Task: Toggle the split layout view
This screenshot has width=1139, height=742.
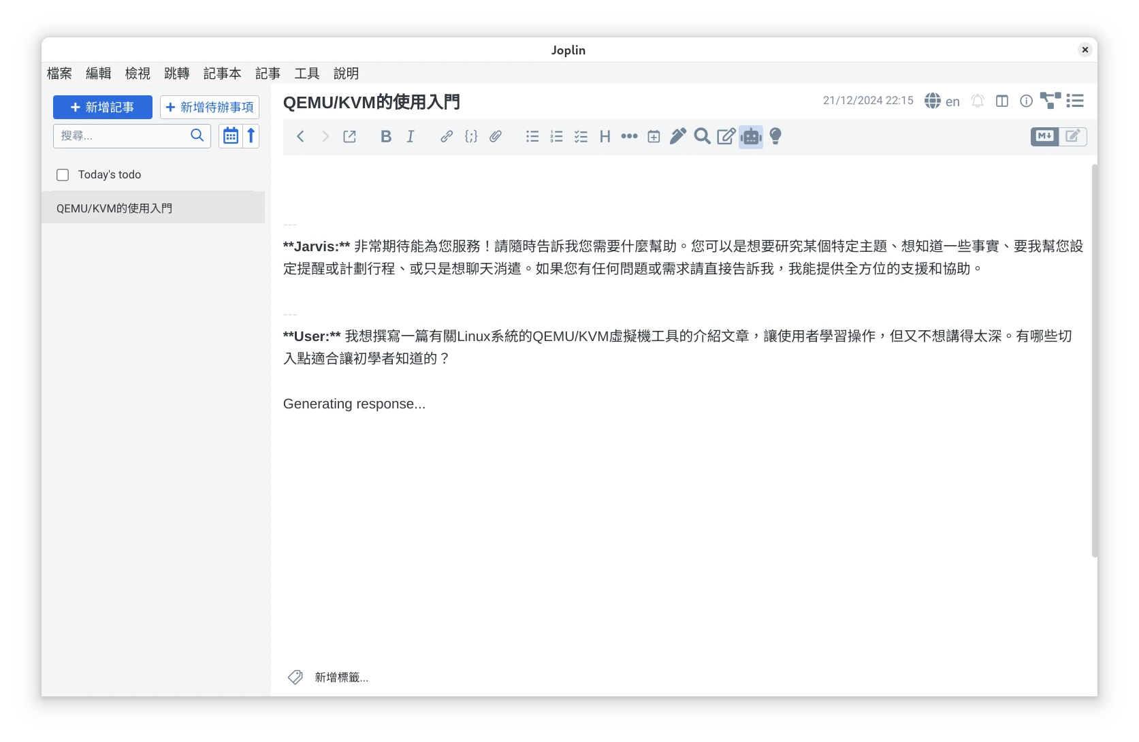Action: [x=1001, y=101]
